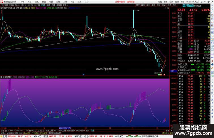Open the 行情 menu
214x138 pixels.
[x=22, y=2]
